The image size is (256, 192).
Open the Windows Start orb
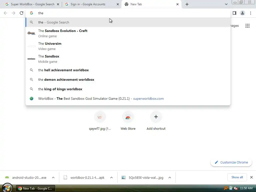(x=7, y=188)
